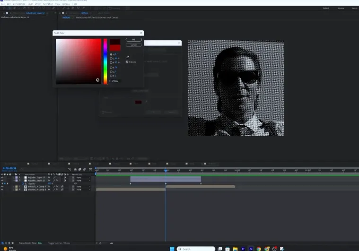
Task: Hide layer 2 using its eye icon
Action: click(x=2, y=181)
